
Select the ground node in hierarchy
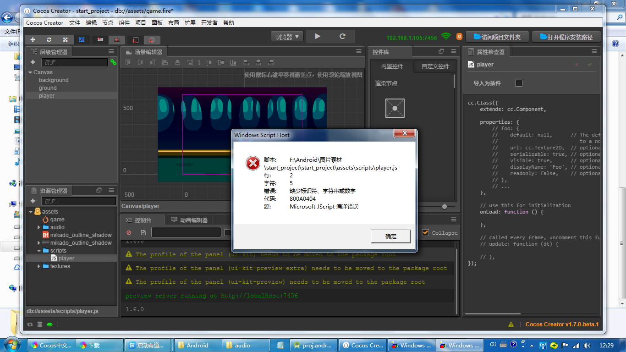click(48, 88)
